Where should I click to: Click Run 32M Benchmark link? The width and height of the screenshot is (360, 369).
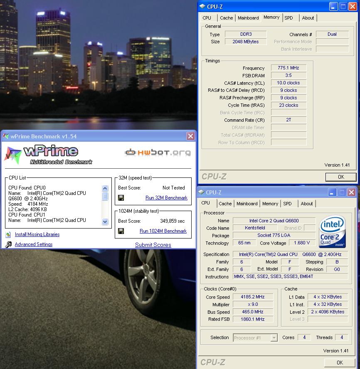coord(166,198)
